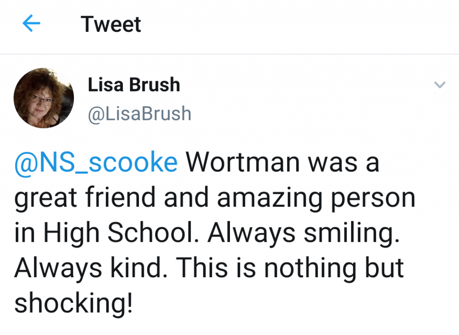459x335 pixels.
Task: Click the word shocking! at tweet end
Action: click(x=74, y=303)
